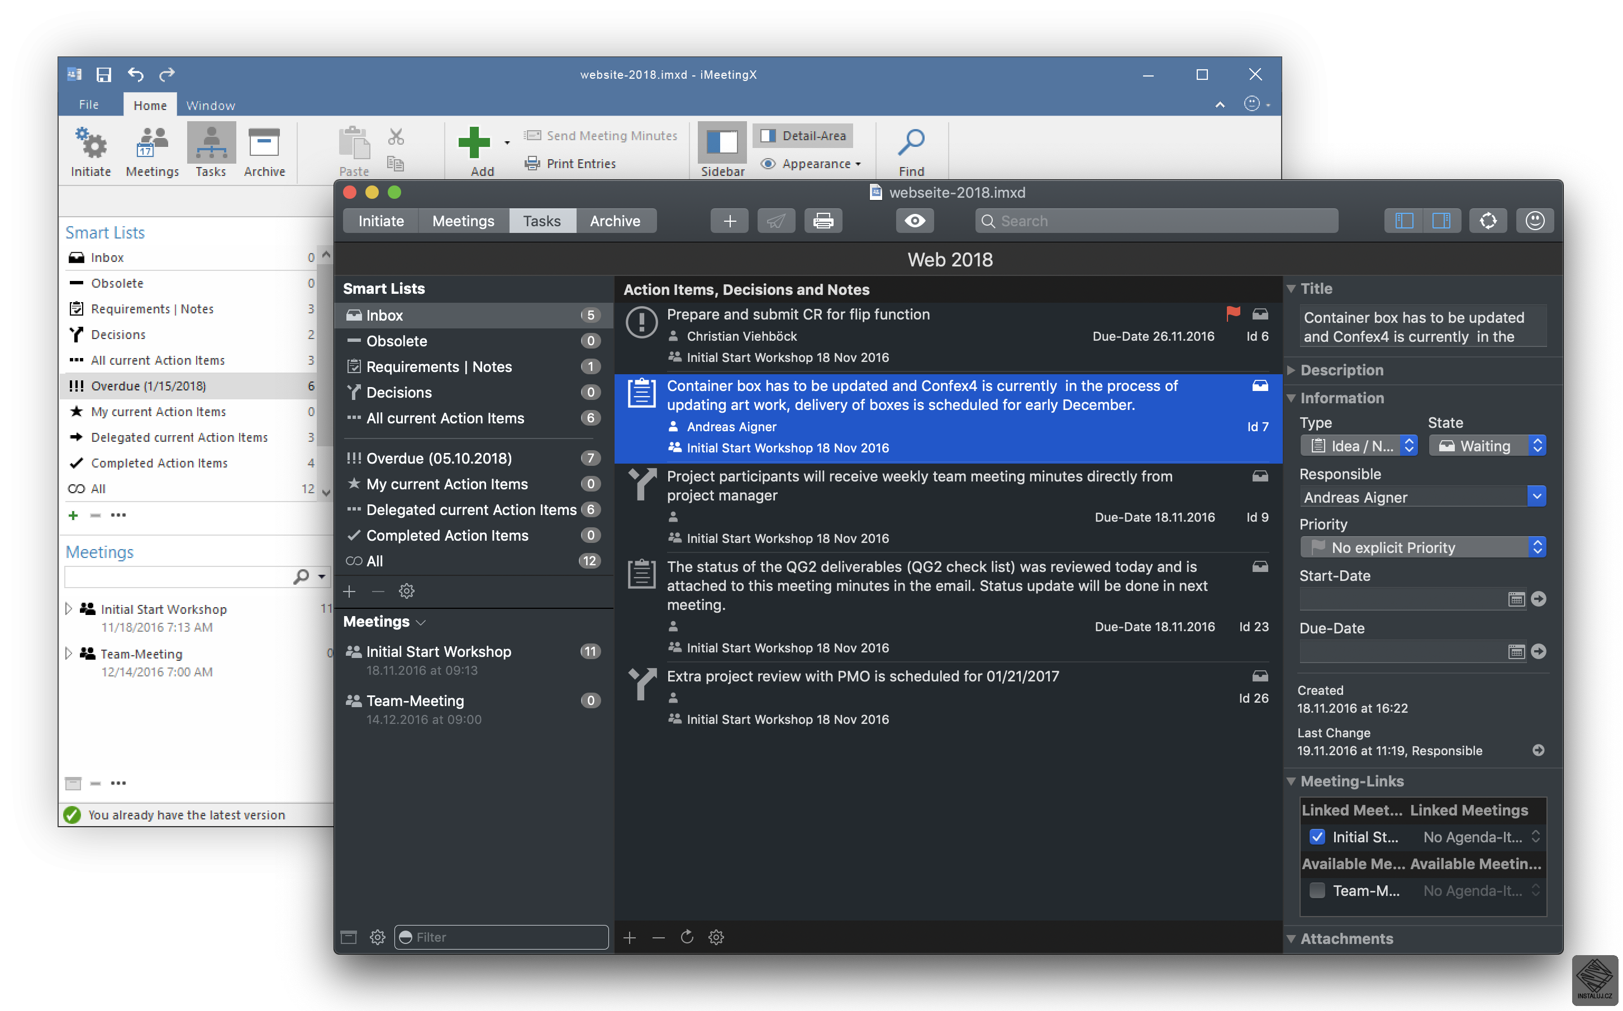Click the green plus under Windows Smart Lists
1623x1011 pixels.
tap(73, 515)
